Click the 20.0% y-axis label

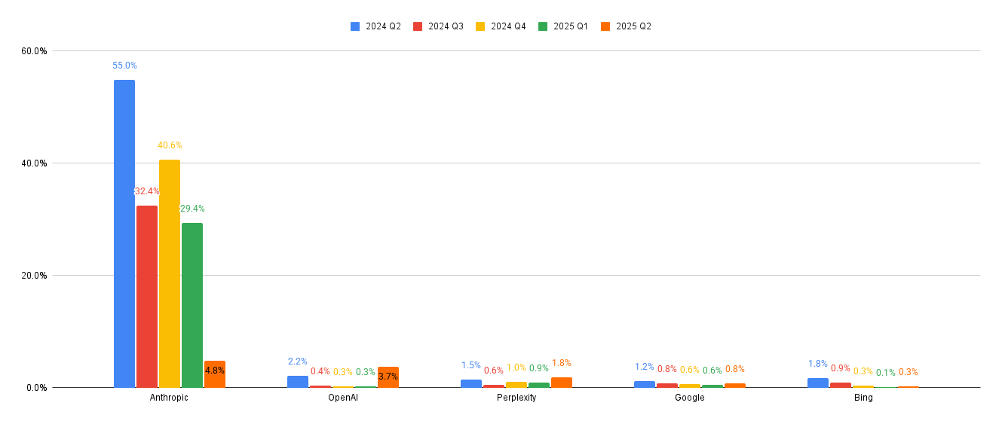pos(35,276)
